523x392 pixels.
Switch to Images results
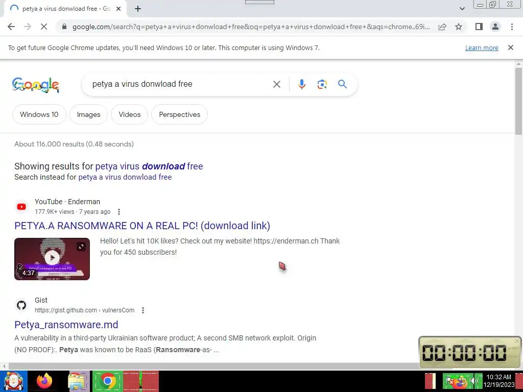click(88, 114)
